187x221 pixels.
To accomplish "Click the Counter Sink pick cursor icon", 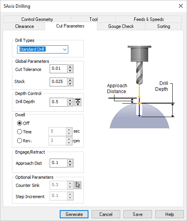I will tap(78, 185).
